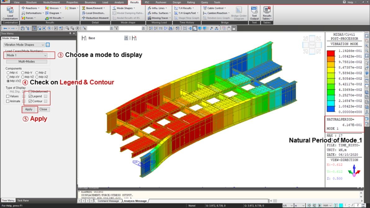Click the red legend color band
The width and height of the screenshot is (370, 208).
coord(331,54)
